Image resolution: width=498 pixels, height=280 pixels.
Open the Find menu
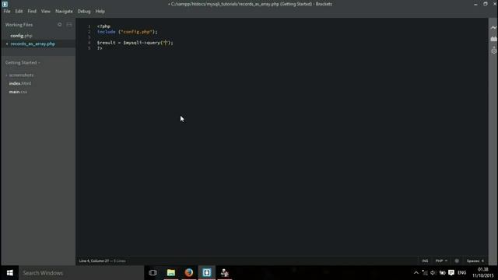click(x=32, y=11)
